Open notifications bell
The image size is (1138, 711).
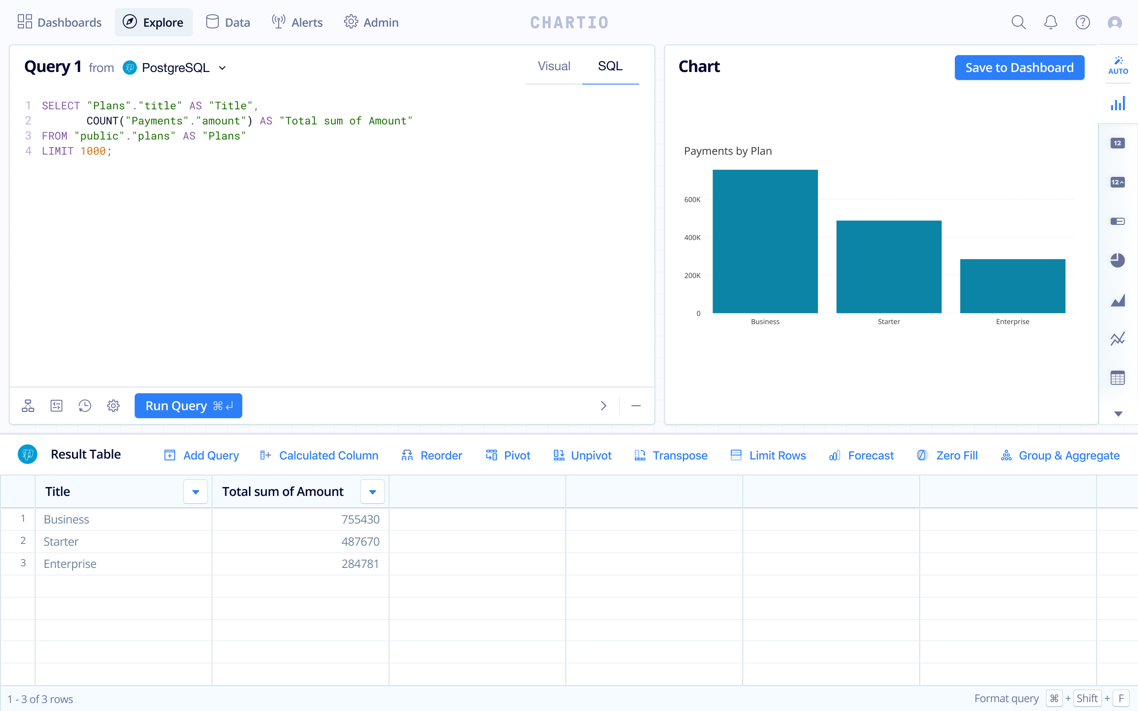coord(1050,22)
